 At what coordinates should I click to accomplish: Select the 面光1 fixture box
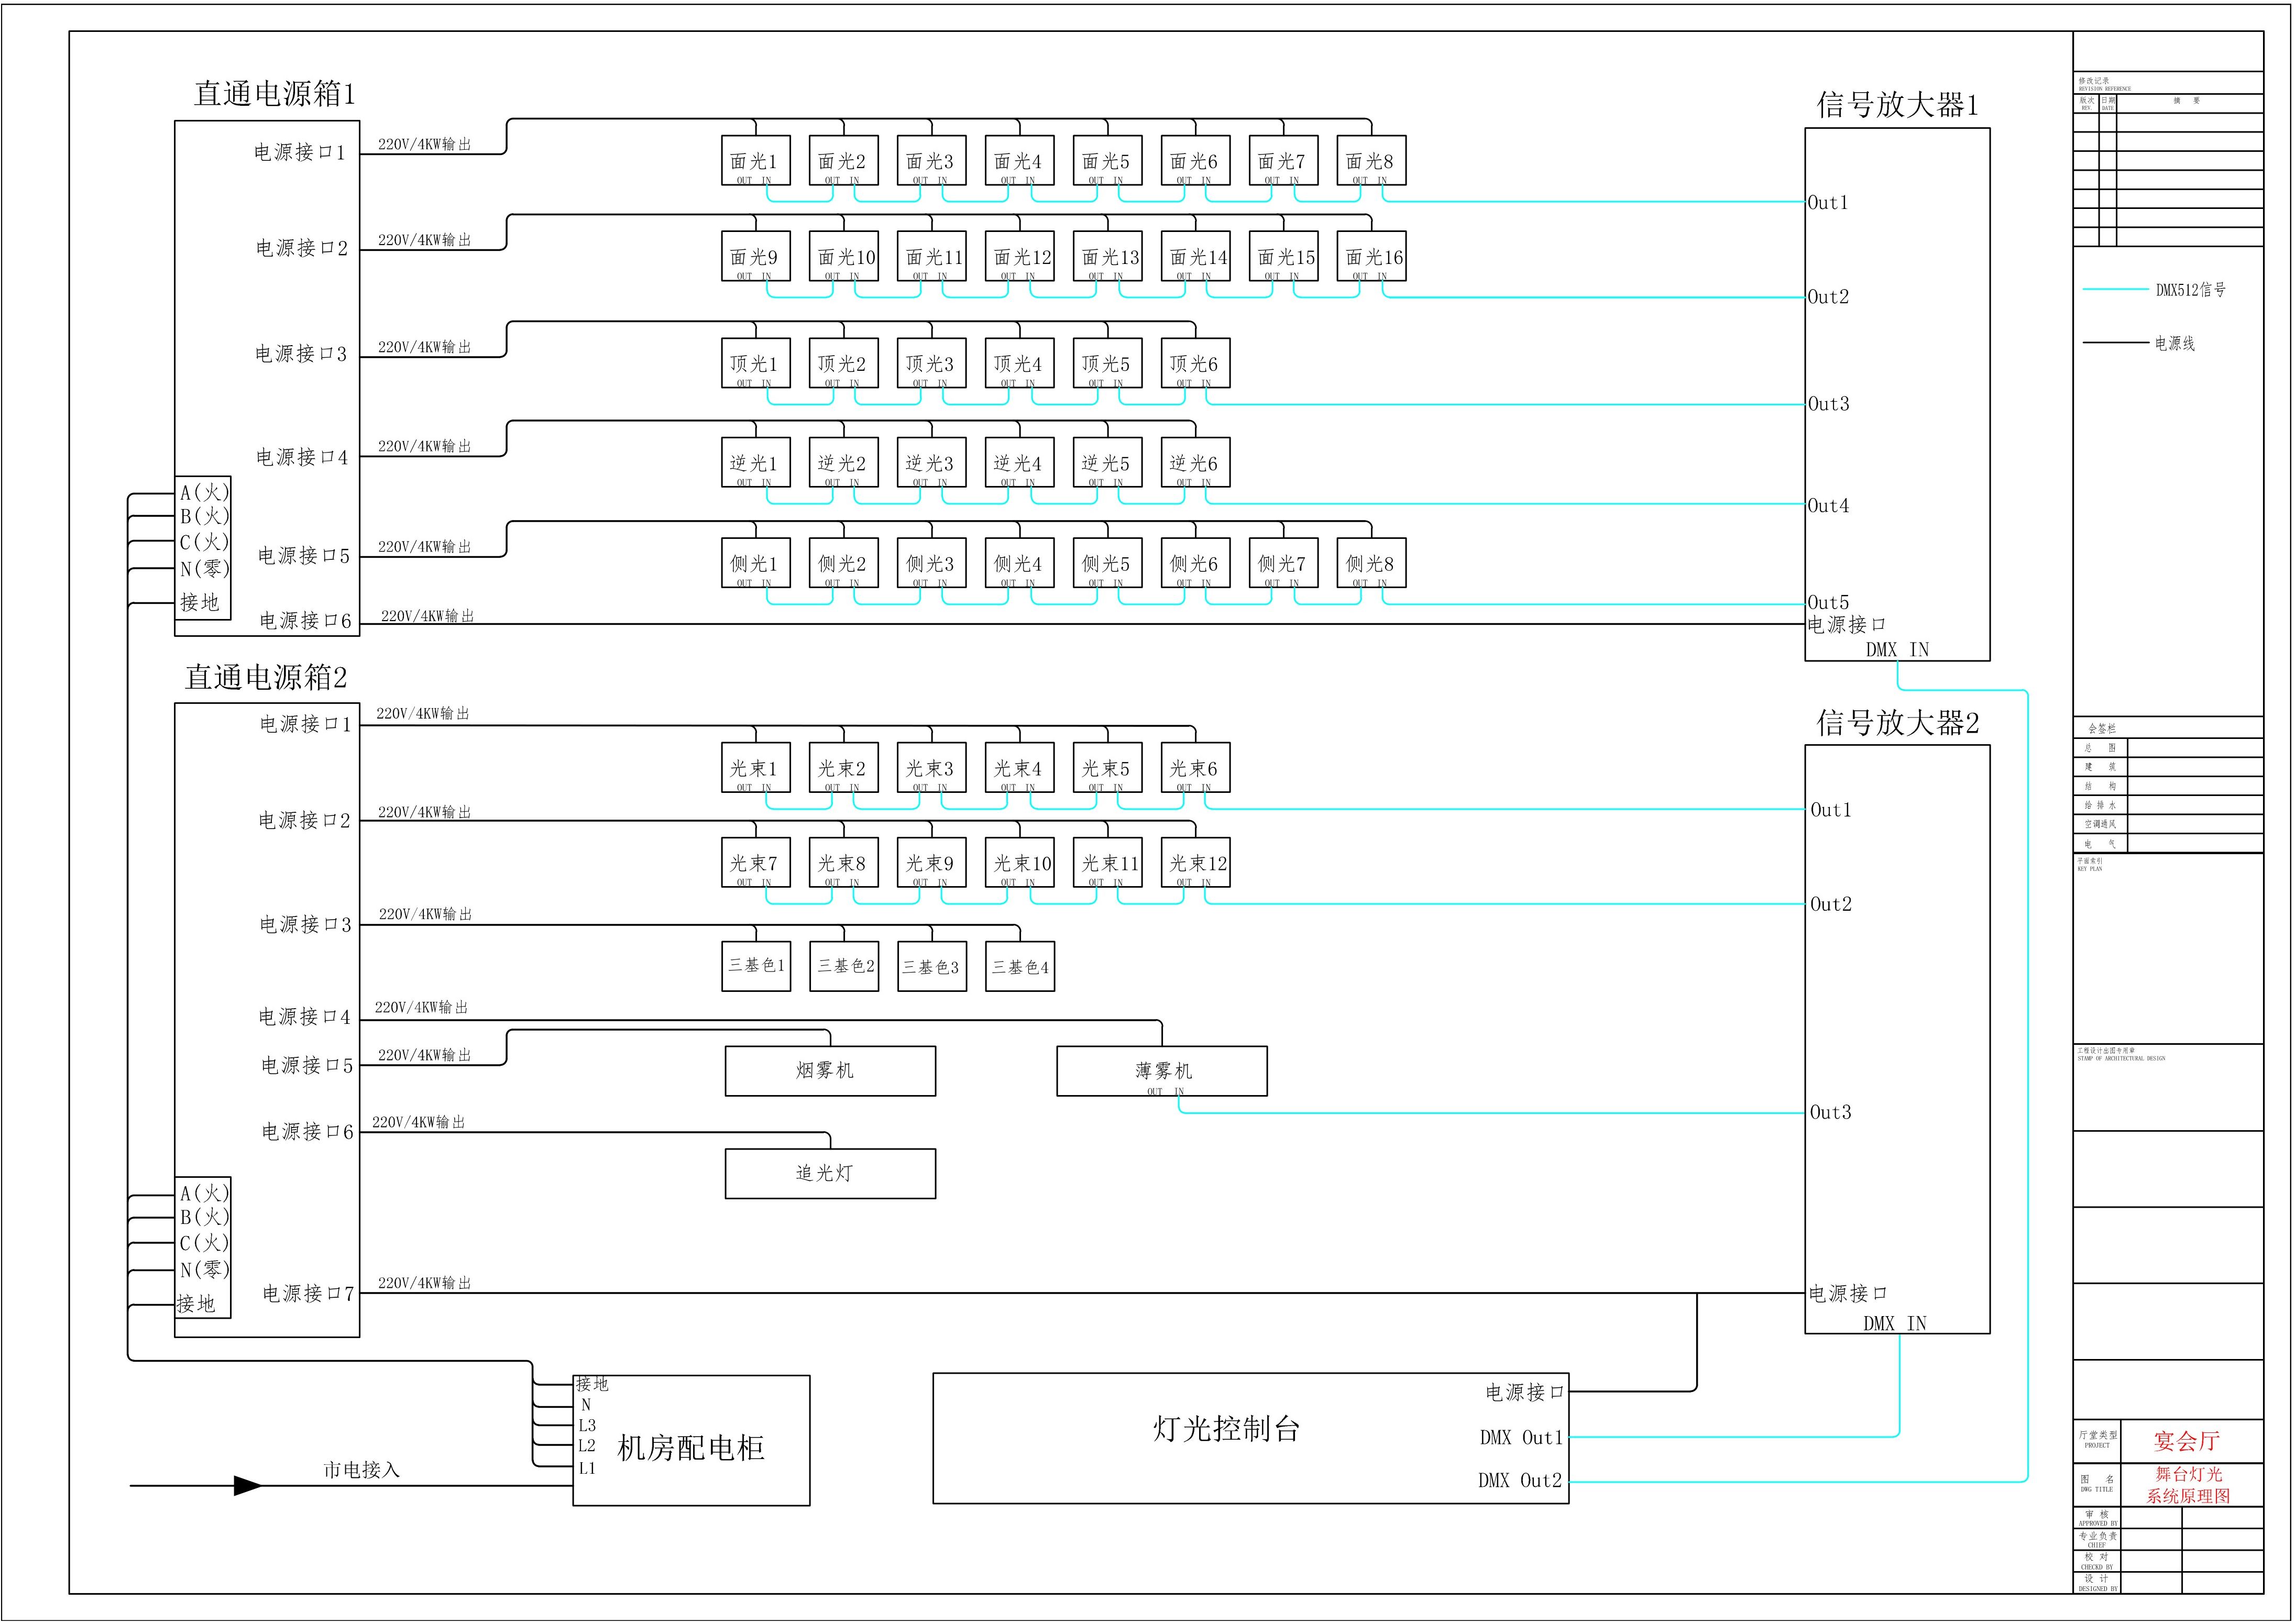click(x=756, y=160)
